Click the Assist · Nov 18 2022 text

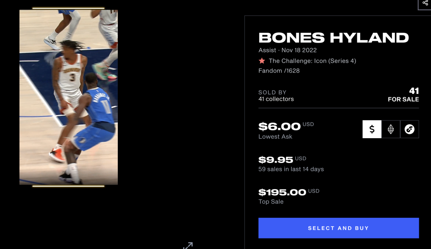pyautogui.click(x=287, y=50)
